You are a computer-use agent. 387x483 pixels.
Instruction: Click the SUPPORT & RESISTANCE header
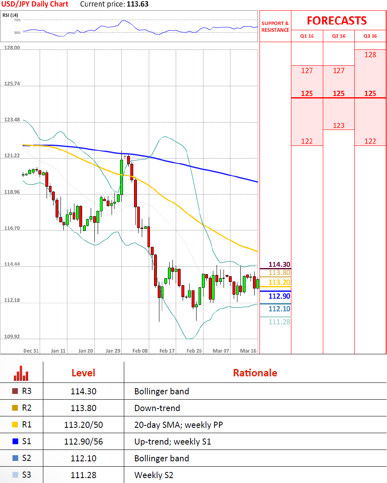(275, 27)
